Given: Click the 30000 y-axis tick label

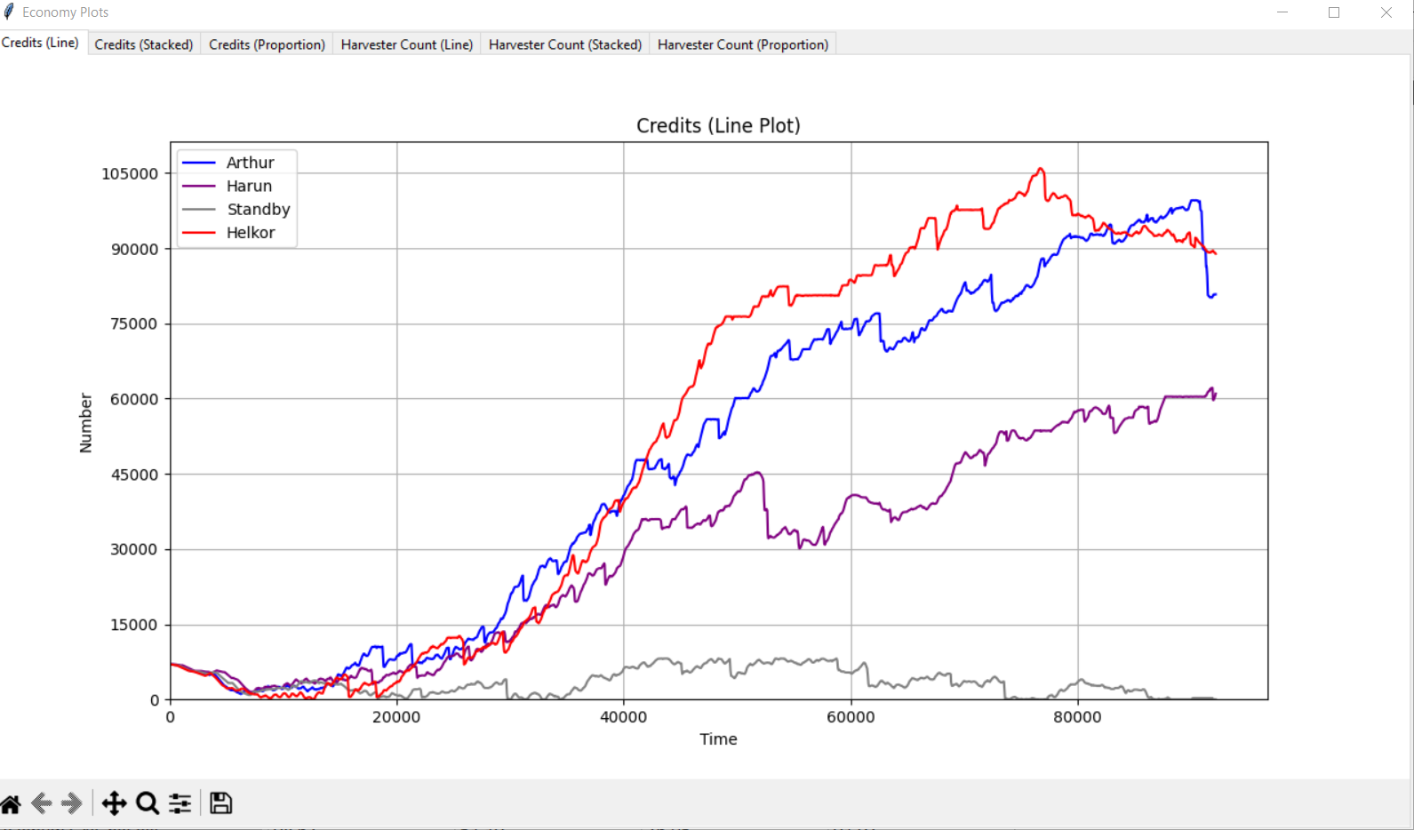Looking at the screenshot, I should [134, 549].
